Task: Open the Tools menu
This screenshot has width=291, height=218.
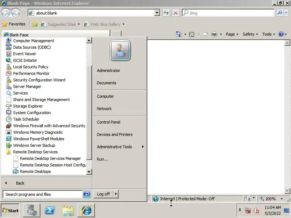Action: [x=268, y=34]
